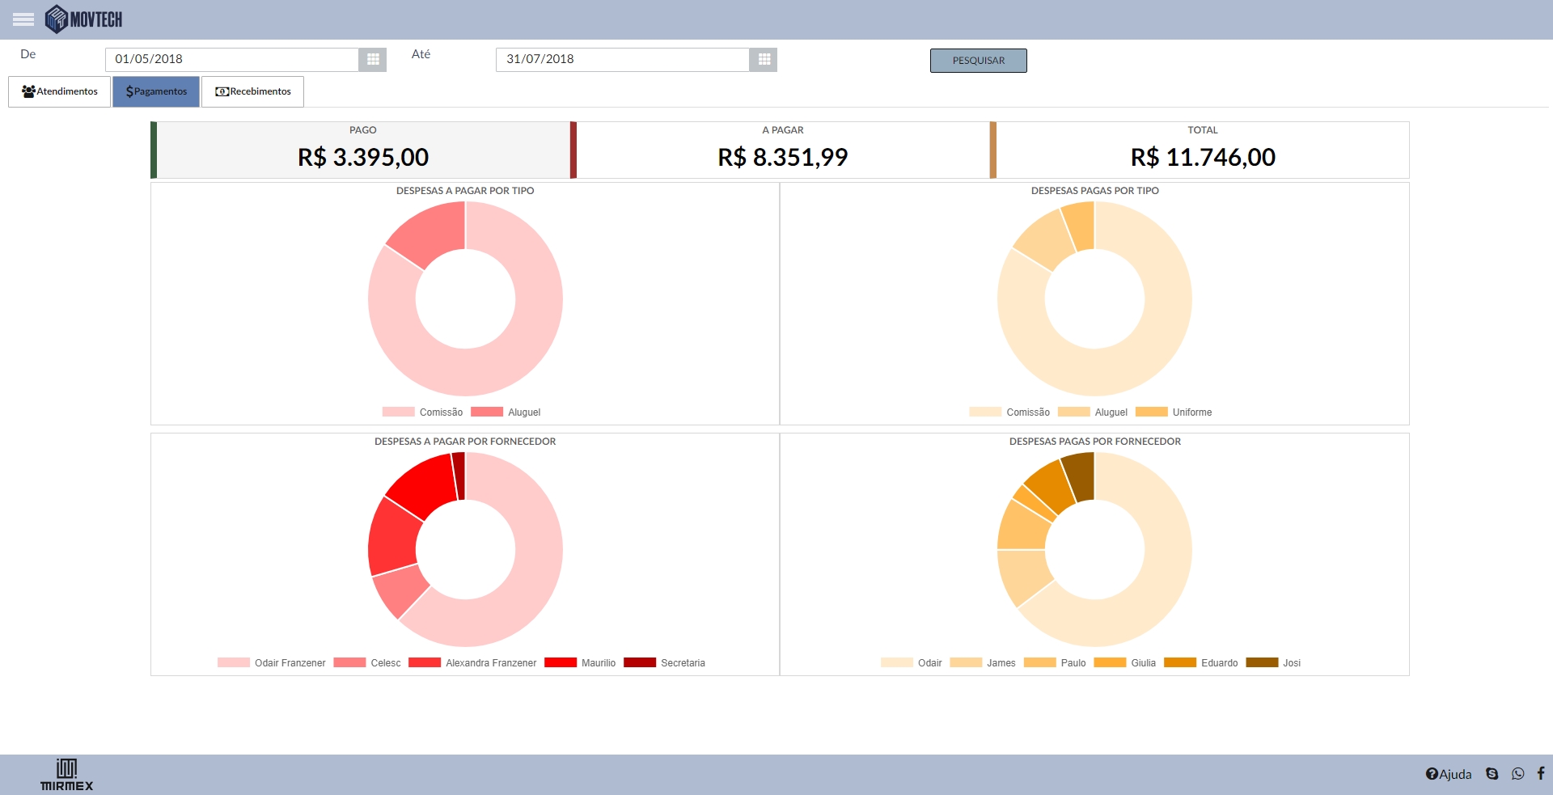Click the PESQUISAR button
1553x795 pixels.
(978, 61)
